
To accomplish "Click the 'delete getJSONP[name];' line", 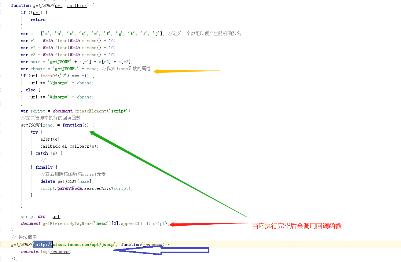I will click(67, 181).
